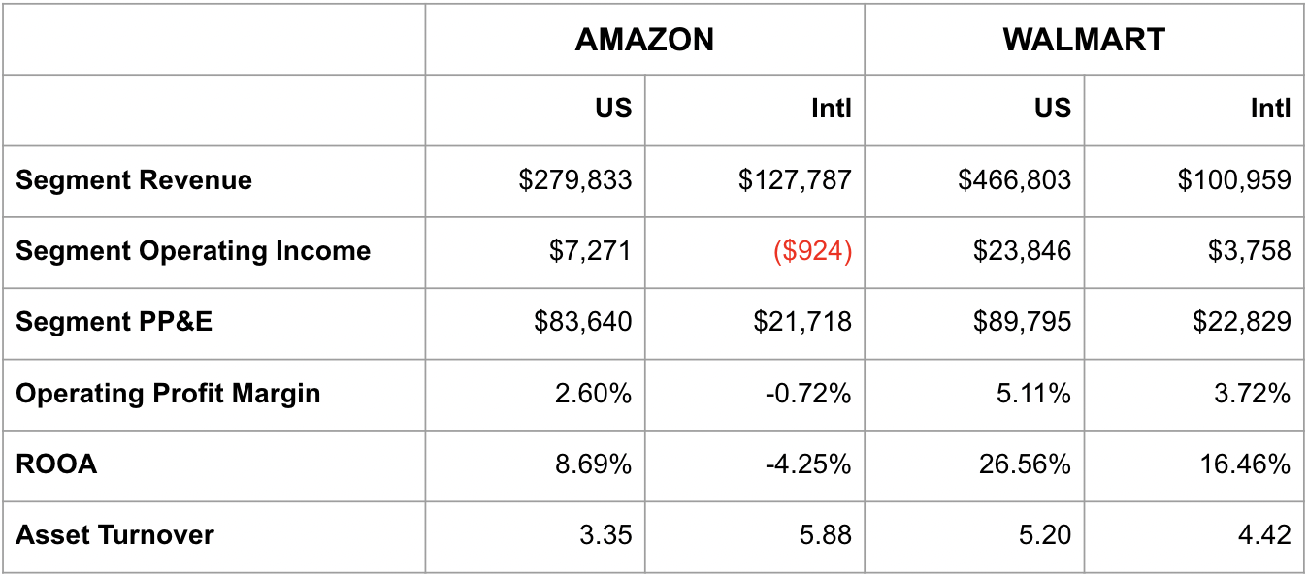
Task: Select the $100,959 revenue cell
Action: pos(1234,180)
